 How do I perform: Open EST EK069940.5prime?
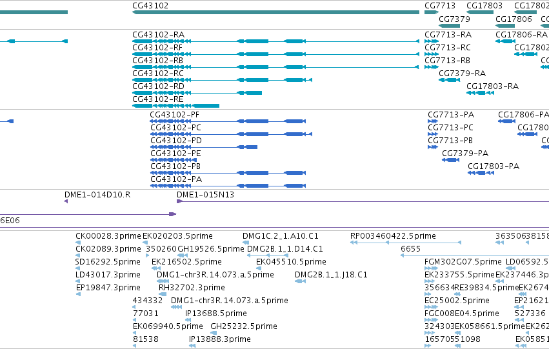coord(168,326)
